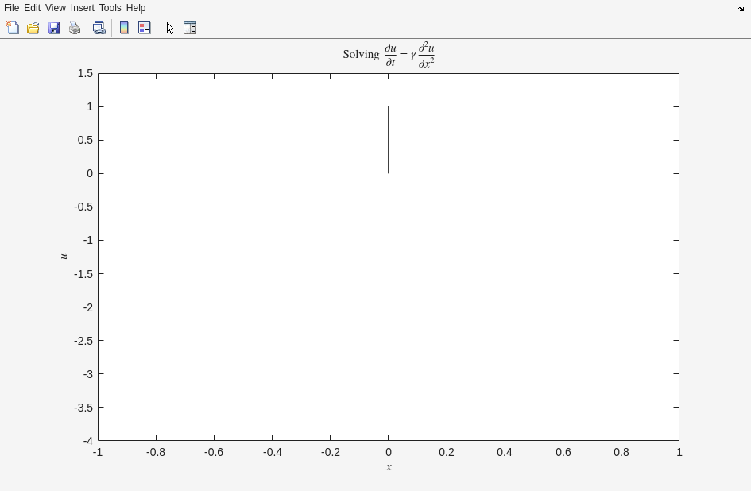The image size is (751, 491).
Task: Open the Help menu
Action: [136, 8]
